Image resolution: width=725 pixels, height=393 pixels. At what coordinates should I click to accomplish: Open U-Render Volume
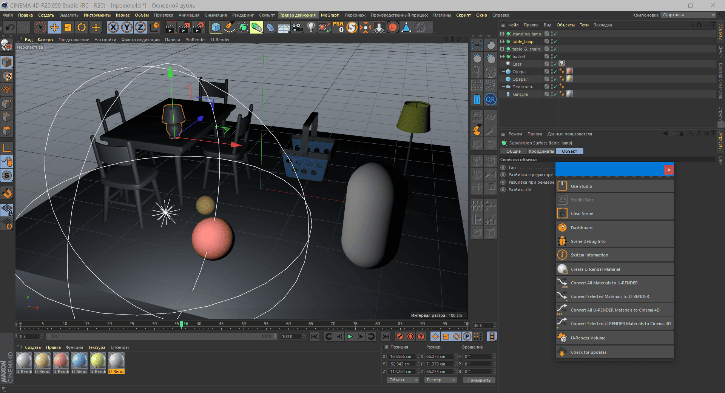615,338
